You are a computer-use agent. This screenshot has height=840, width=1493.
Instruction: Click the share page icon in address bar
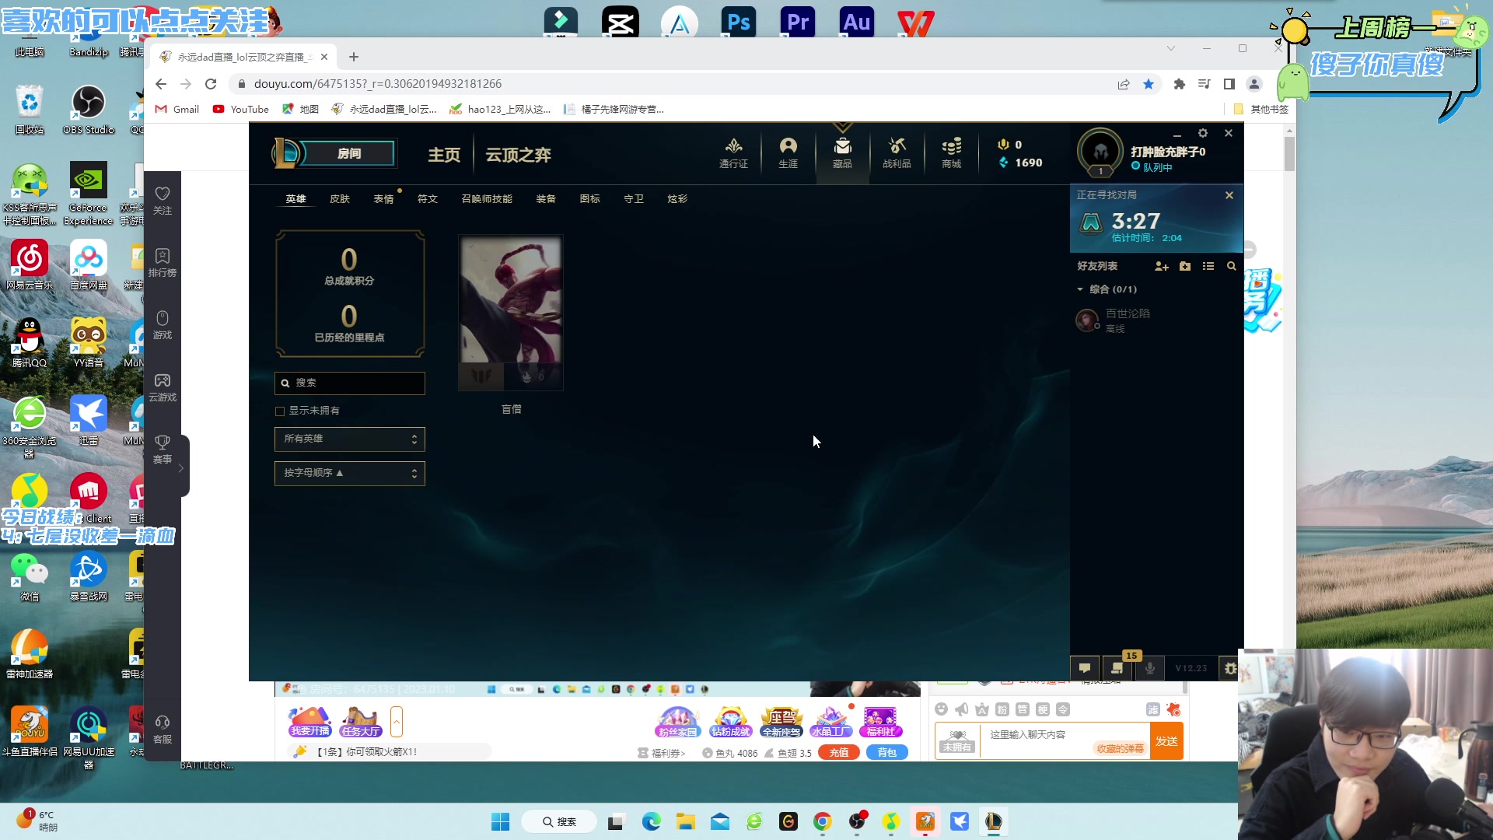[x=1124, y=84]
